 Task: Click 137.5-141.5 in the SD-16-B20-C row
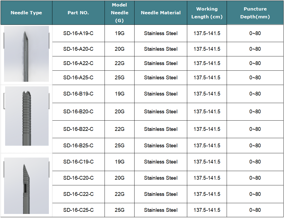[x=207, y=112]
